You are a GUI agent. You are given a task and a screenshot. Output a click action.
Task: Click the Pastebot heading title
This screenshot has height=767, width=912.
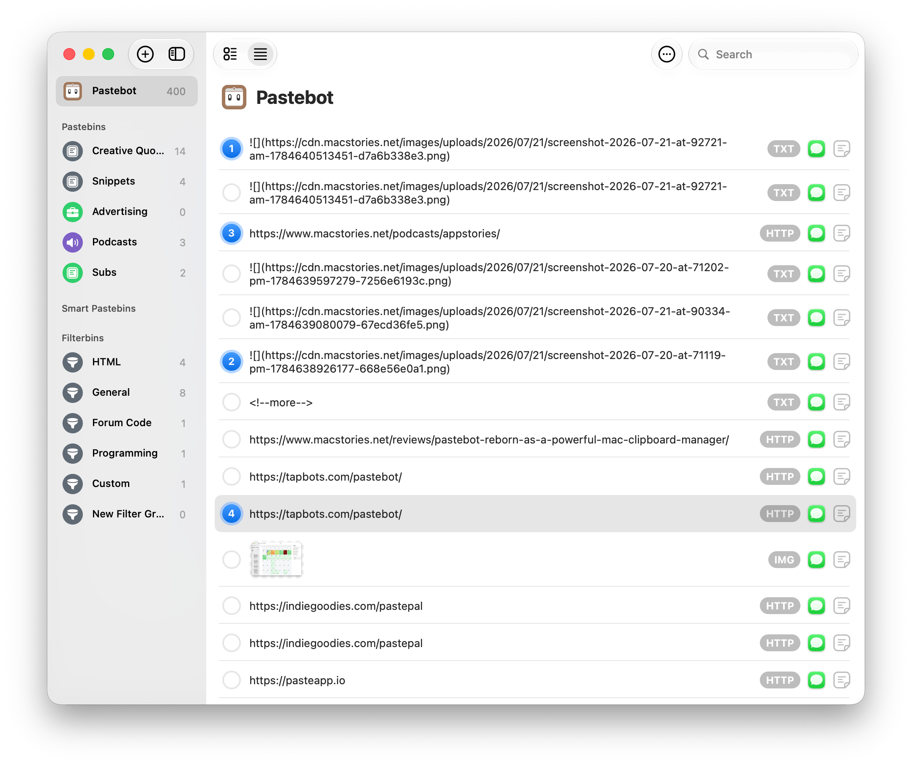click(295, 98)
